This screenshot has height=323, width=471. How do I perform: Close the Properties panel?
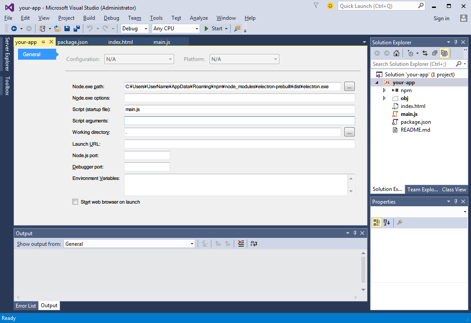click(x=463, y=201)
